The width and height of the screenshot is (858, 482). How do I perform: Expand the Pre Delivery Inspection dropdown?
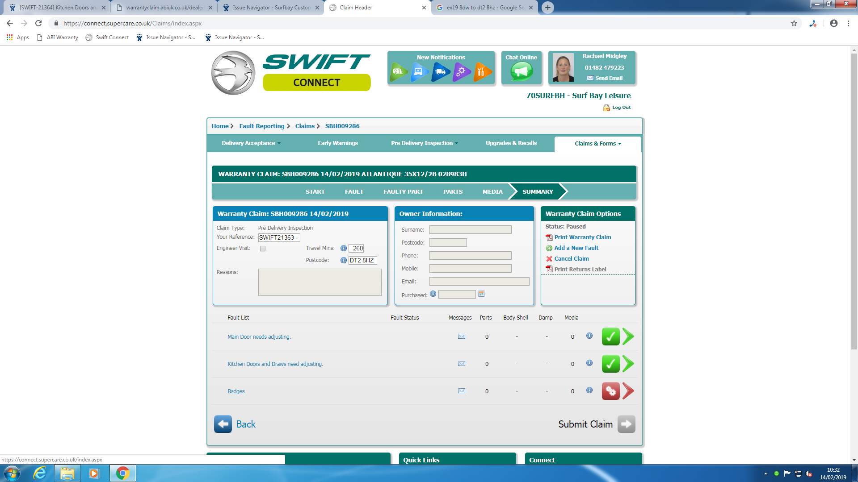[424, 143]
